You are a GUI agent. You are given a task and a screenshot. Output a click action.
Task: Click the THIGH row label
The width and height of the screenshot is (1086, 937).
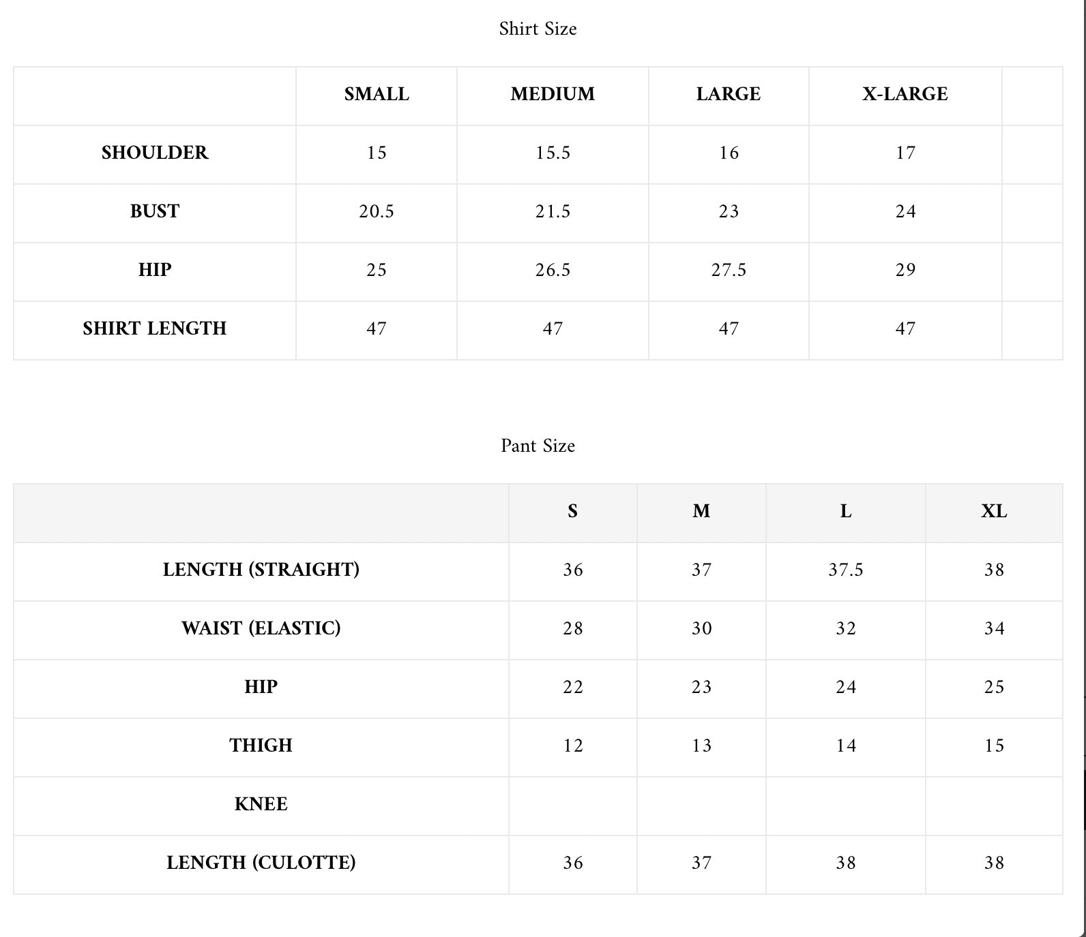(261, 746)
